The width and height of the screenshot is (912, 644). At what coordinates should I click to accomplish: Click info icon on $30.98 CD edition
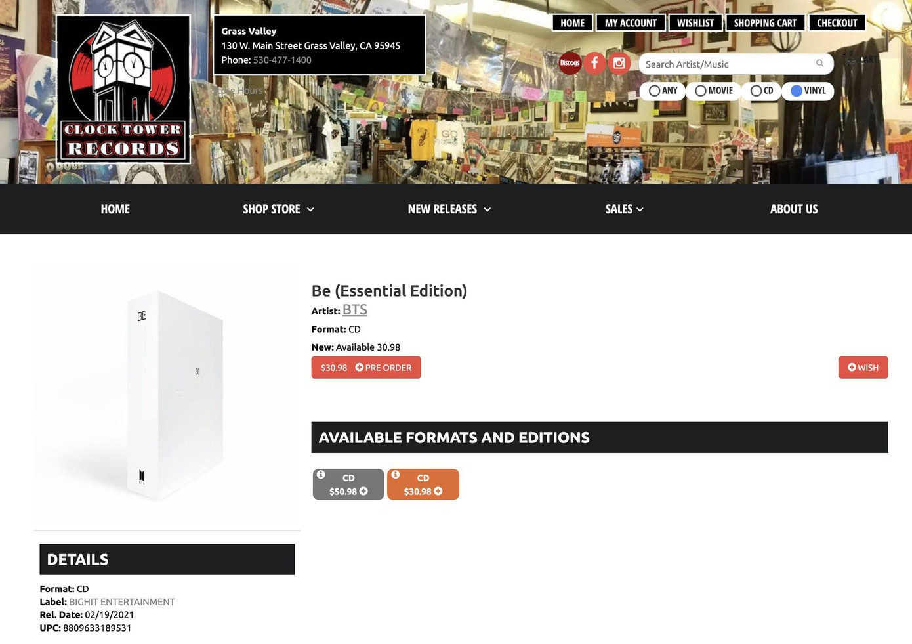click(x=396, y=475)
